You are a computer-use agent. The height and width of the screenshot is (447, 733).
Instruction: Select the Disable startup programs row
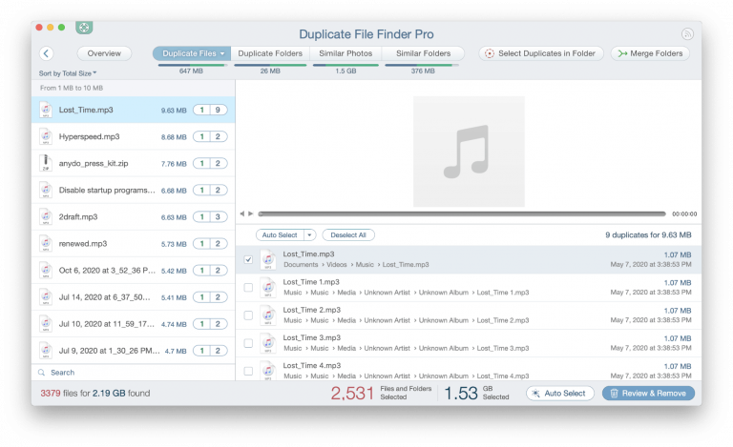point(134,191)
